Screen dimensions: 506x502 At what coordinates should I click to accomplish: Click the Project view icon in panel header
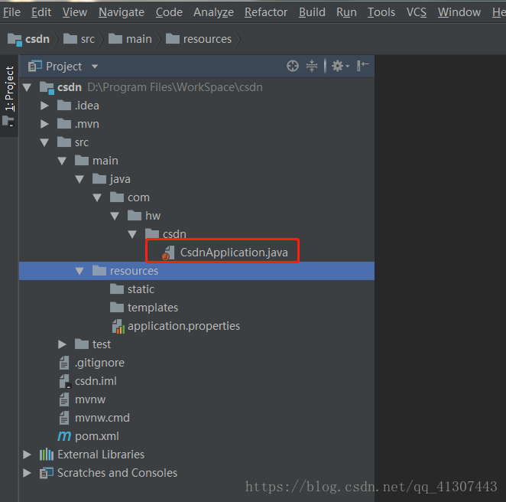click(x=35, y=66)
